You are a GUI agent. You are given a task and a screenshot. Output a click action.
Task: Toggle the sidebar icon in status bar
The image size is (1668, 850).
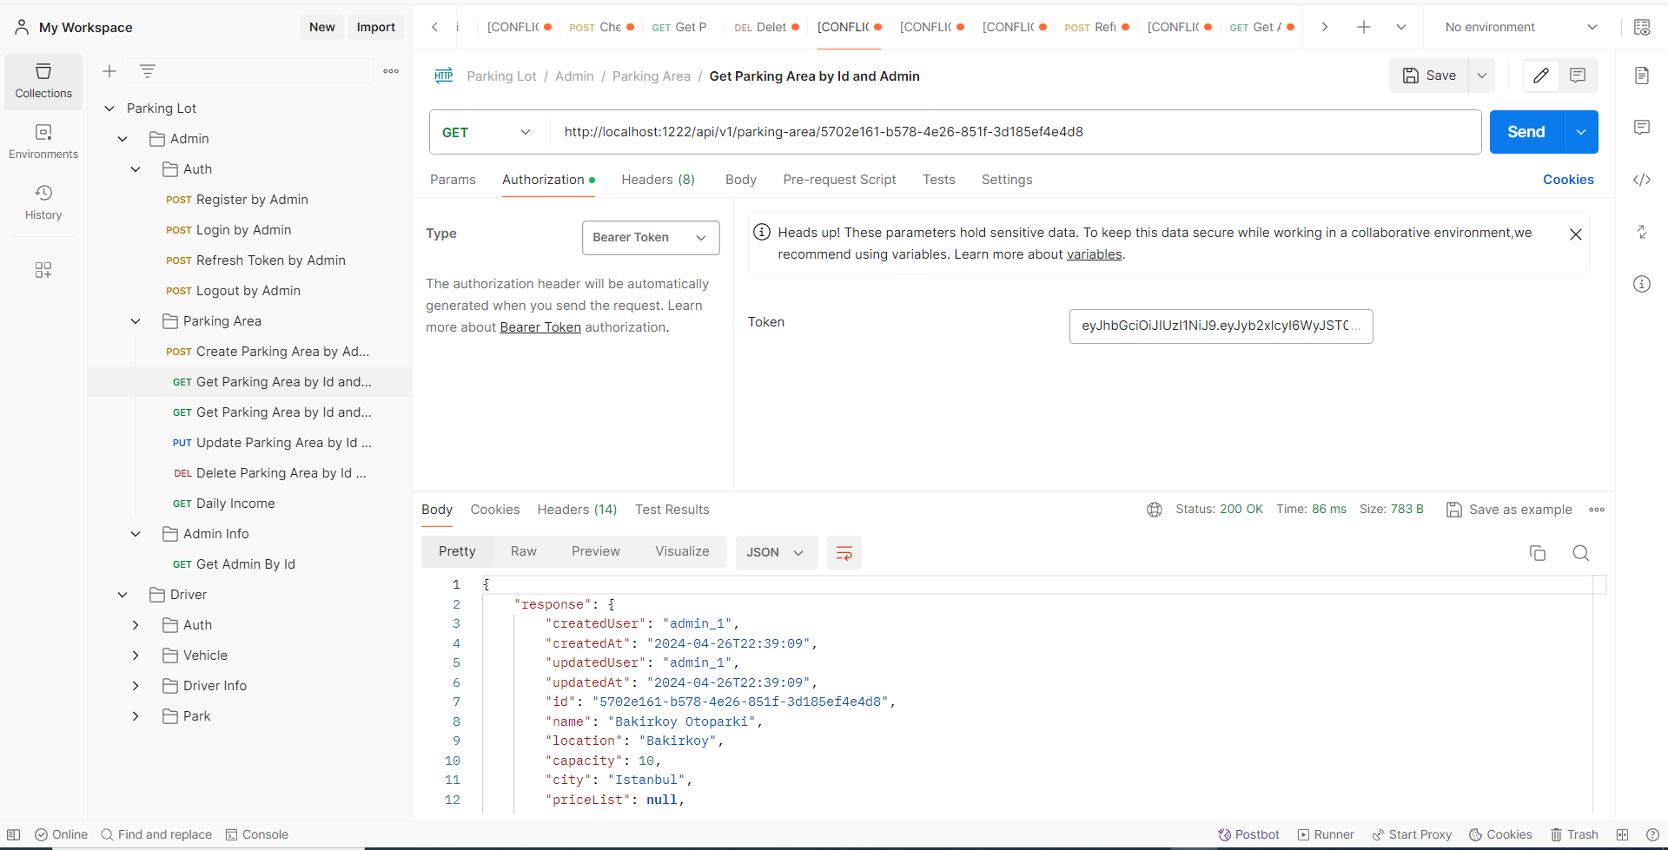pos(14,834)
